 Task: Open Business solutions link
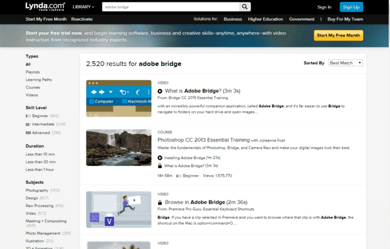tap(233, 19)
